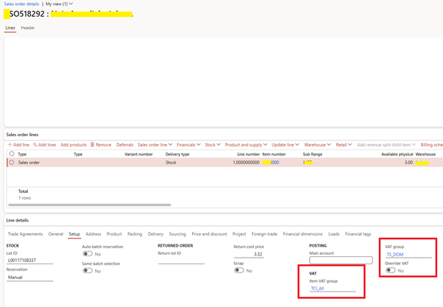Open the My view dropdown
The width and height of the screenshot is (443, 307).
(x=60, y=4)
